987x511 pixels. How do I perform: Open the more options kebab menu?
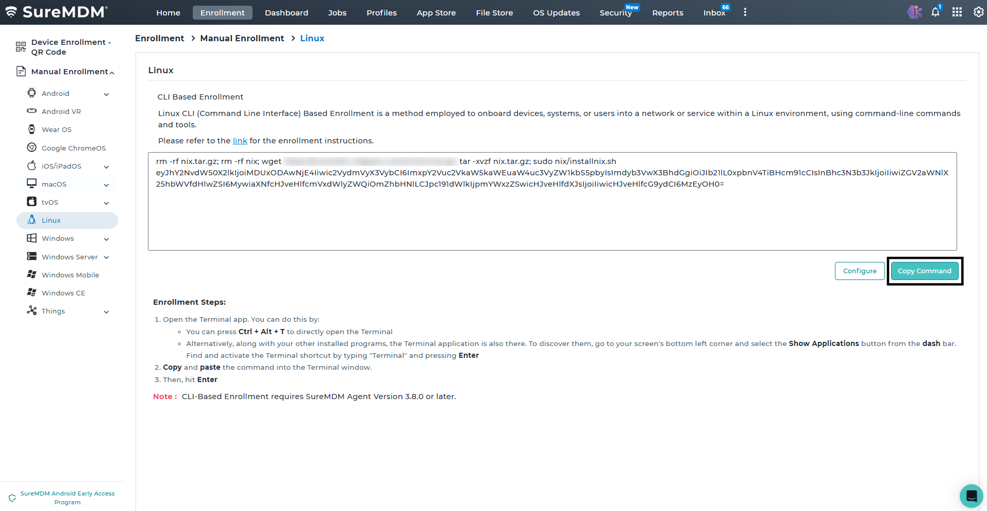tap(745, 12)
